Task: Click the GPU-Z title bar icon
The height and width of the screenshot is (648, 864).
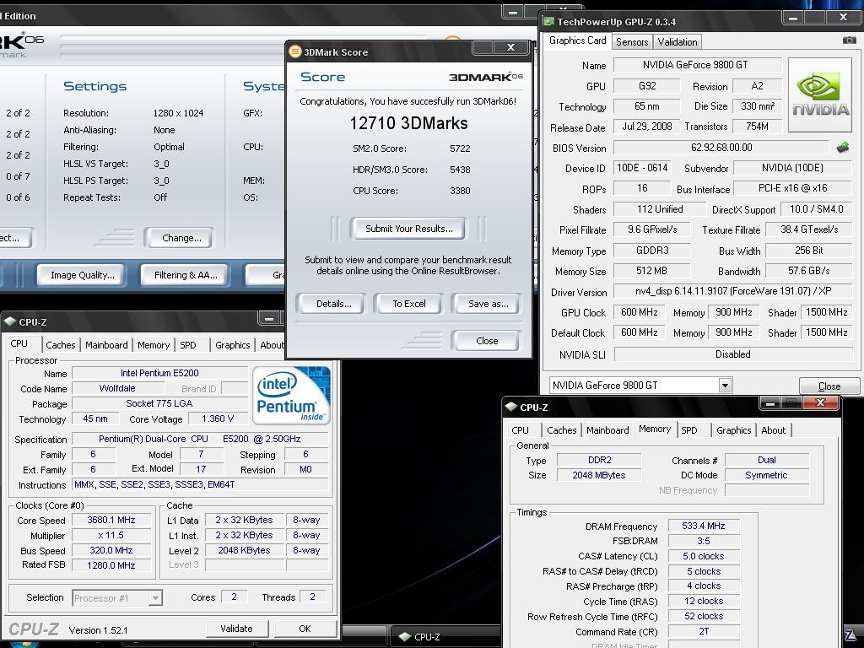Action: (548, 21)
